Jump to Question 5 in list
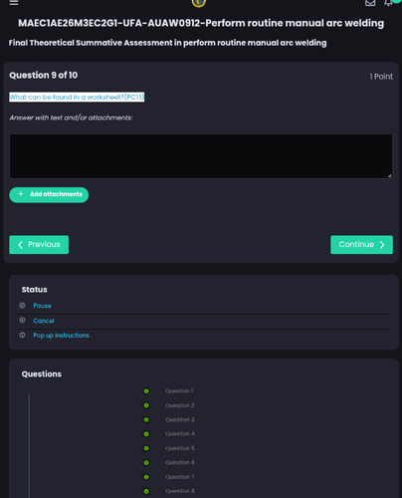The height and width of the screenshot is (498, 402). (180, 448)
